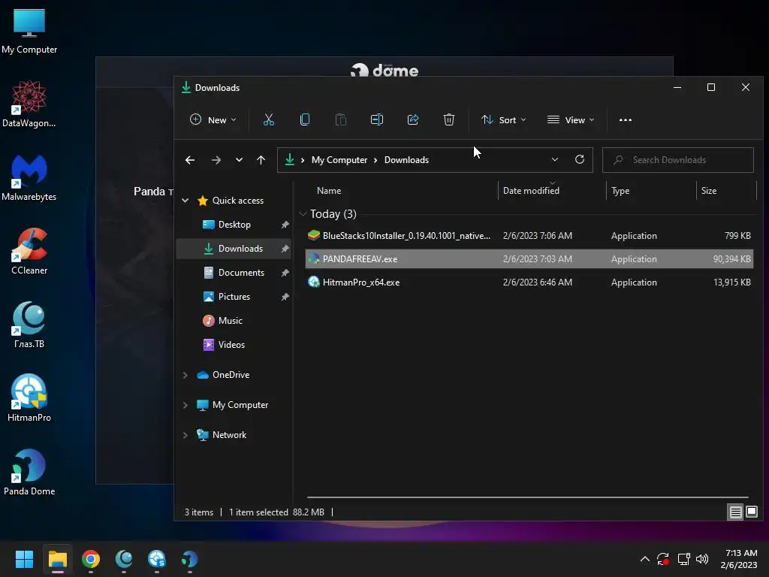Image resolution: width=769 pixels, height=577 pixels.
Task: Click the horizontal scrollbar in file list
Action: coord(528,497)
